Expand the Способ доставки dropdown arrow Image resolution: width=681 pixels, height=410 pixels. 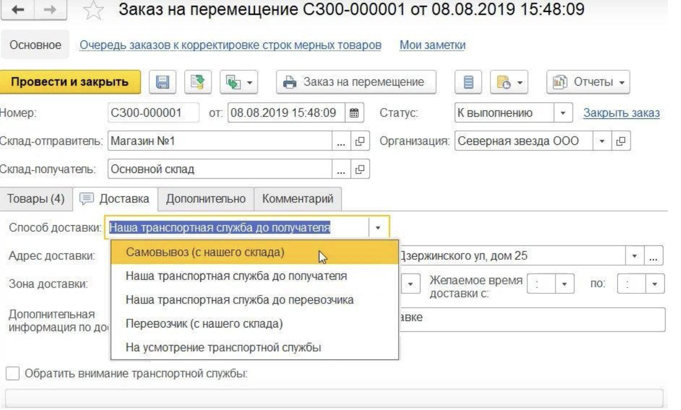point(378,228)
